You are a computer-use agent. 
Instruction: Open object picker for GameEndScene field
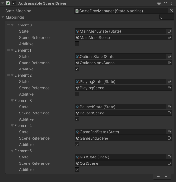pos(169,138)
